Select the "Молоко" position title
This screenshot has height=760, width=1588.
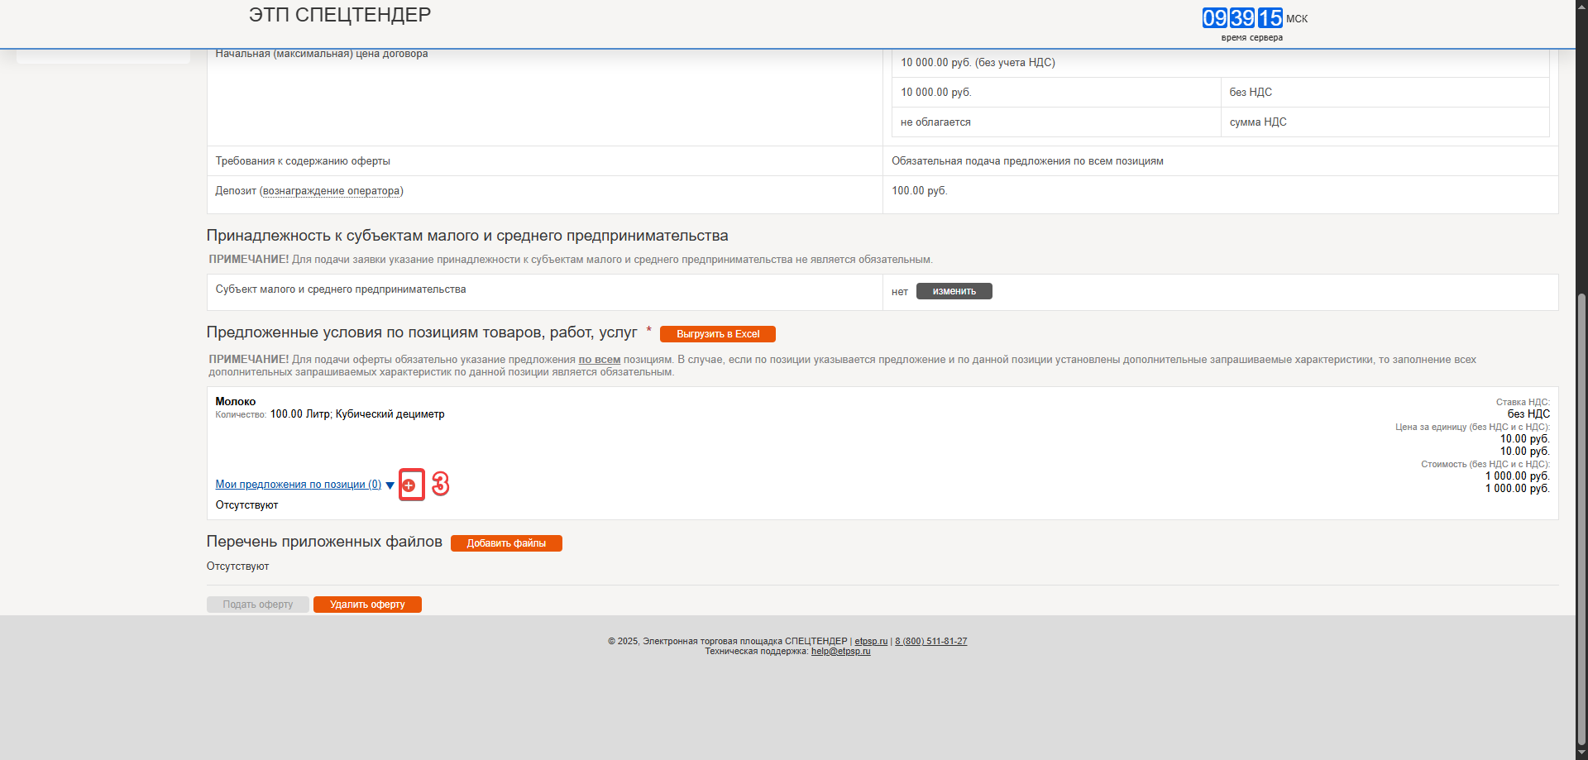click(x=236, y=402)
